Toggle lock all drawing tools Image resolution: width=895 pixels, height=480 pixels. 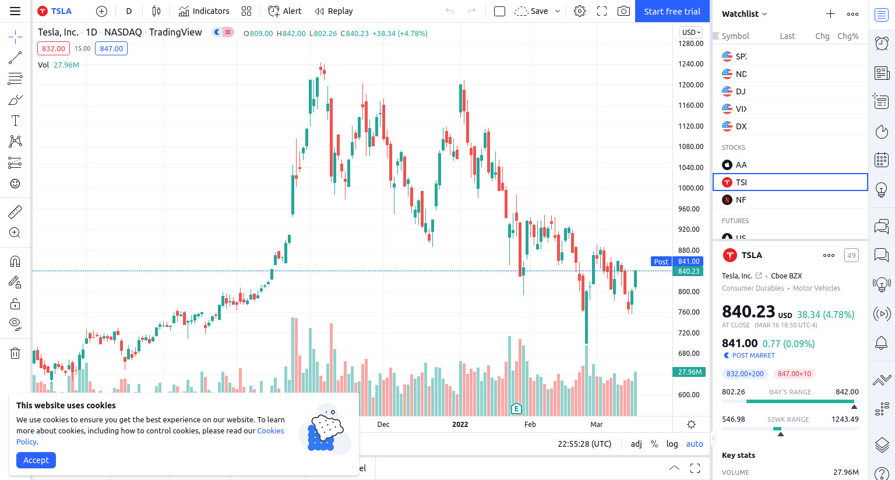tap(15, 303)
